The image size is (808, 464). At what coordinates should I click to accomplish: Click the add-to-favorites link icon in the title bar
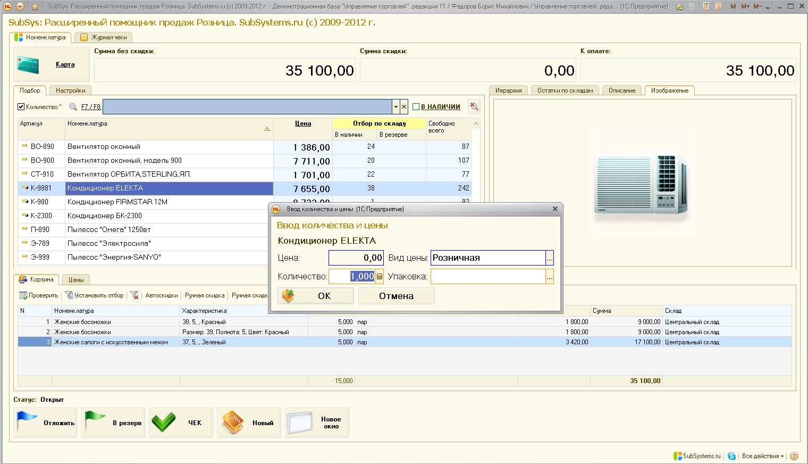(x=679, y=6)
